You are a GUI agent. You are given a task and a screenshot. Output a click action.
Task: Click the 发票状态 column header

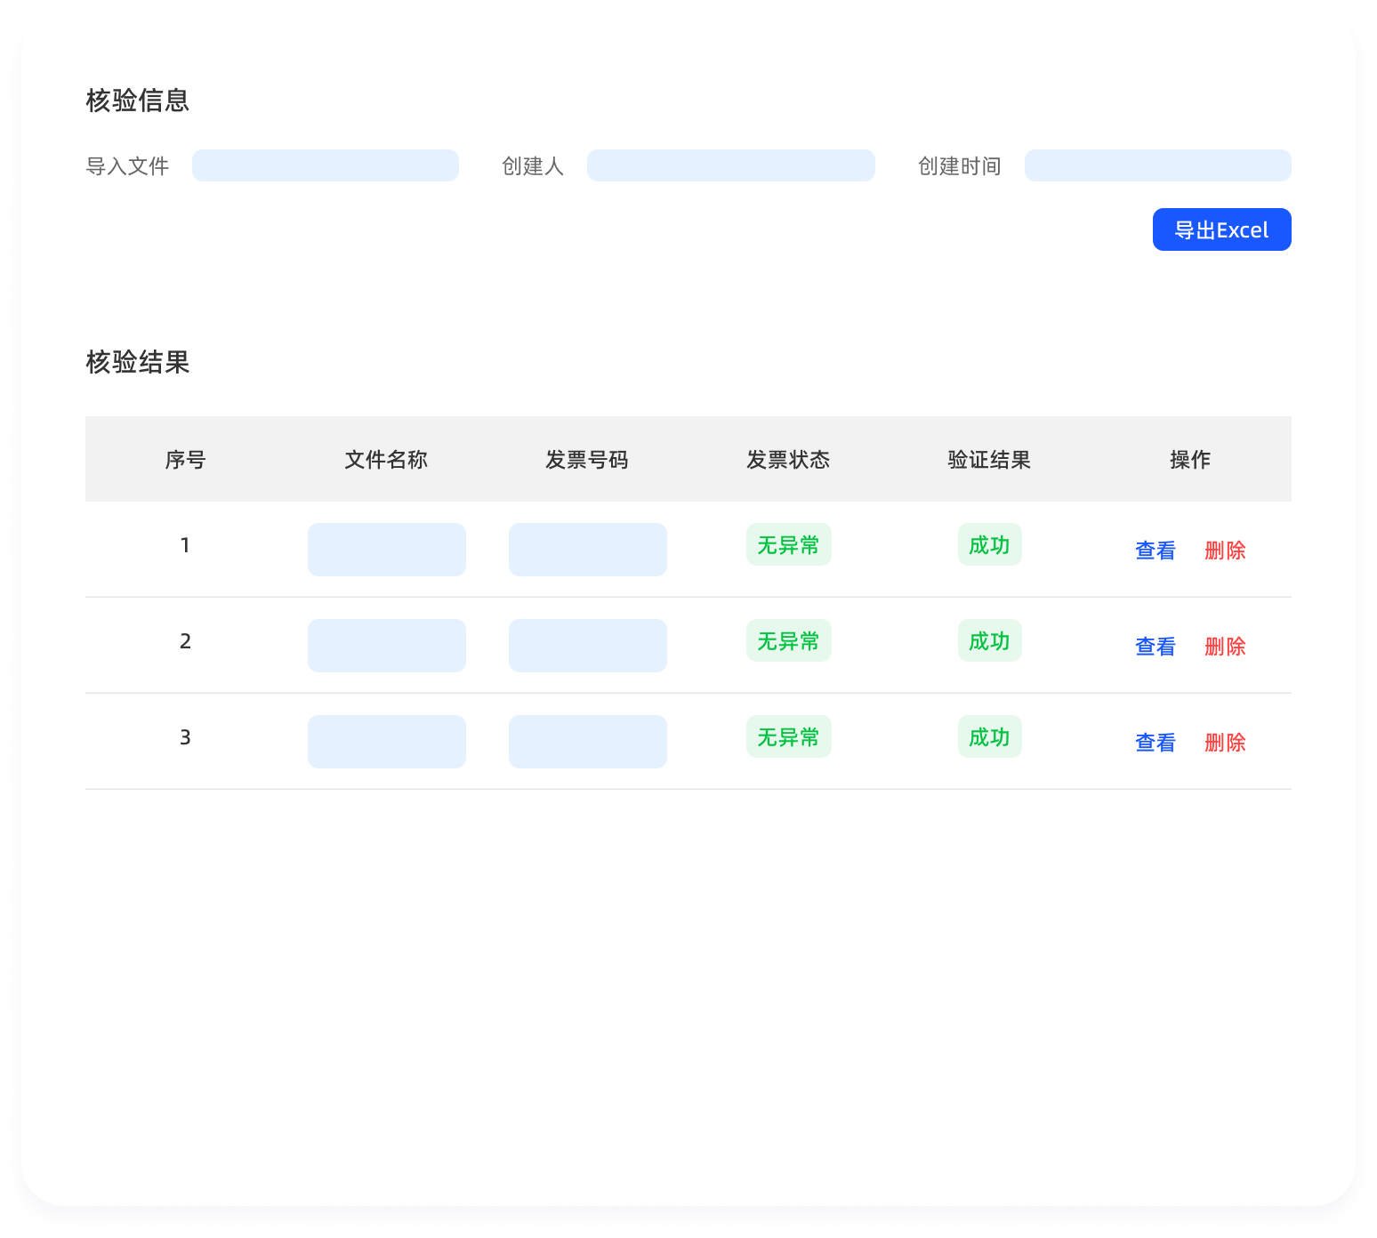click(x=788, y=459)
